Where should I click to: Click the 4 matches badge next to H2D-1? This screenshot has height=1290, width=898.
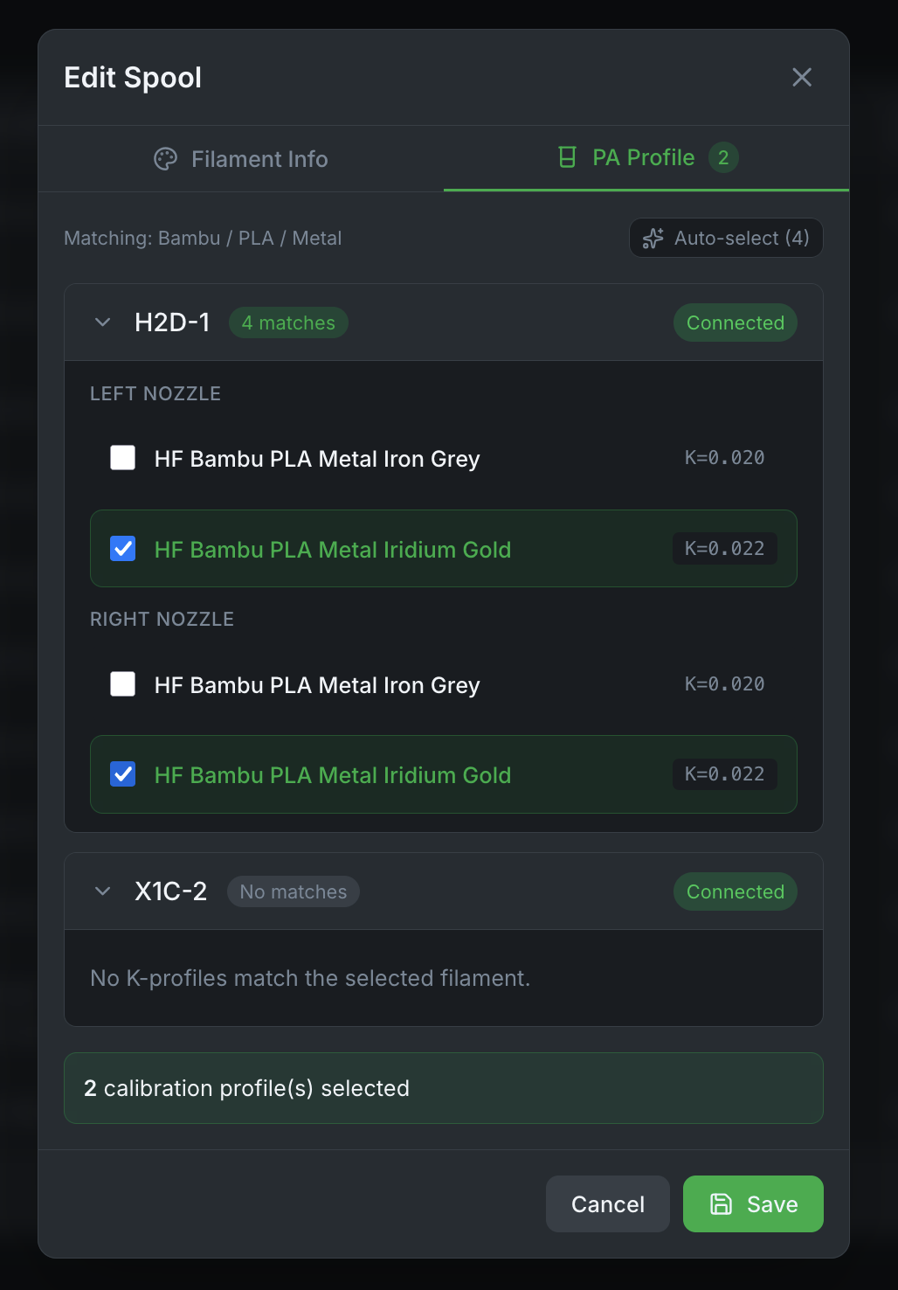[x=288, y=322]
